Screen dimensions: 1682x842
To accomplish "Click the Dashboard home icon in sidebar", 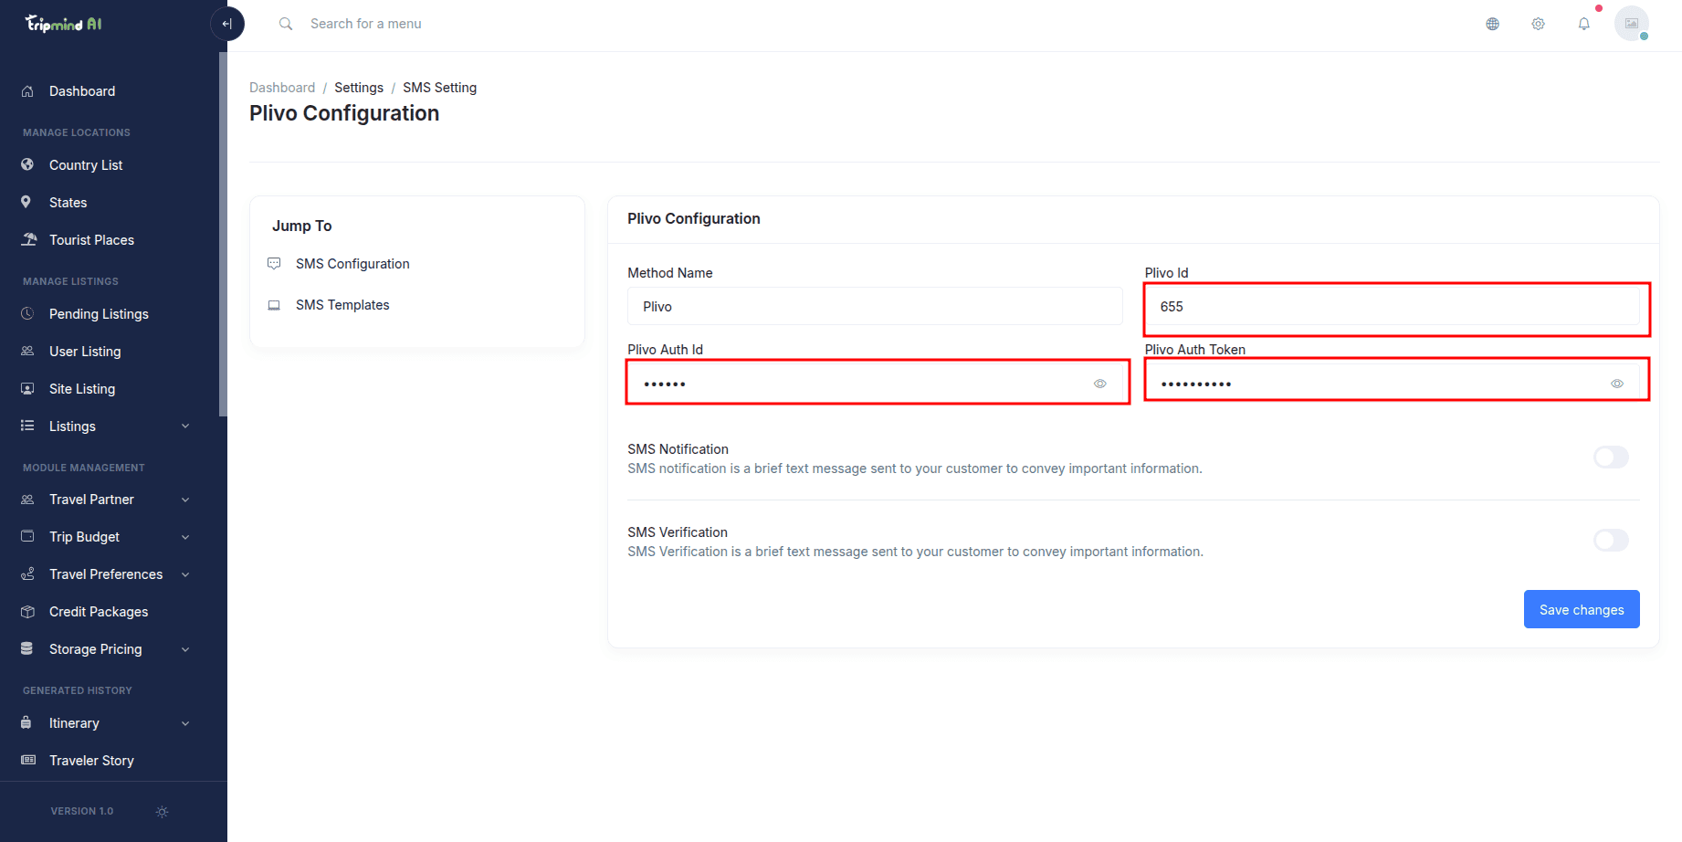I will pos(27,91).
